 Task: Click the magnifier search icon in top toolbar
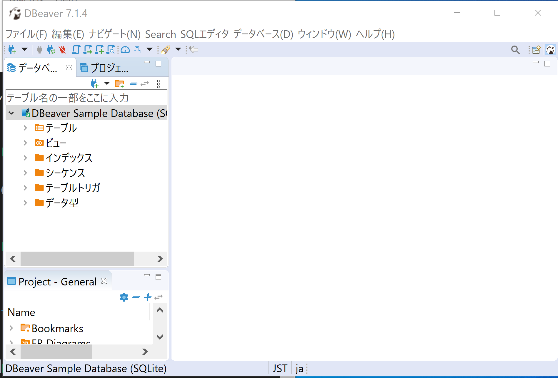pyautogui.click(x=515, y=50)
